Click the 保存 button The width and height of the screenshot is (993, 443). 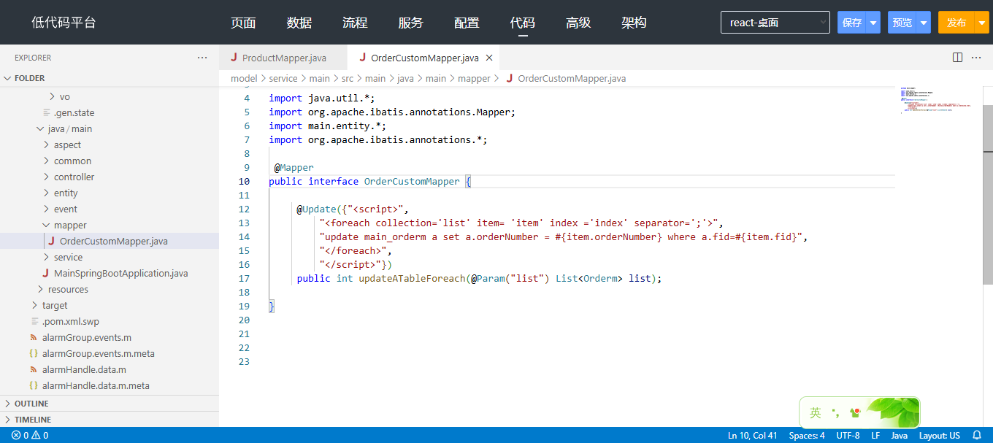(x=852, y=23)
